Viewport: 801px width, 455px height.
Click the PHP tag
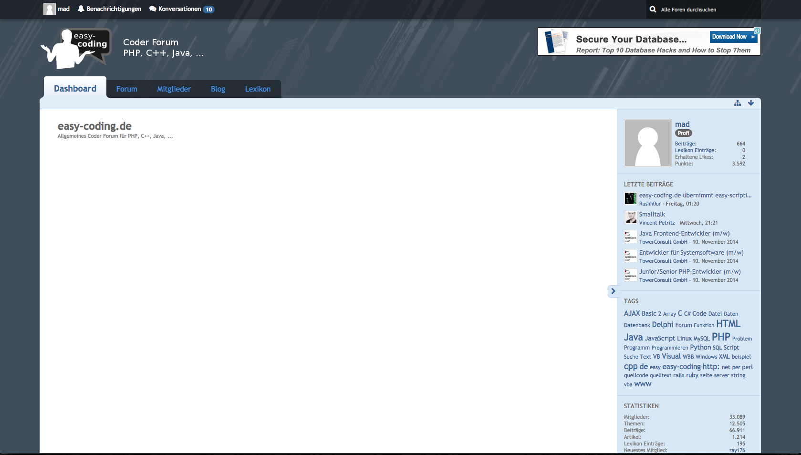tap(721, 337)
